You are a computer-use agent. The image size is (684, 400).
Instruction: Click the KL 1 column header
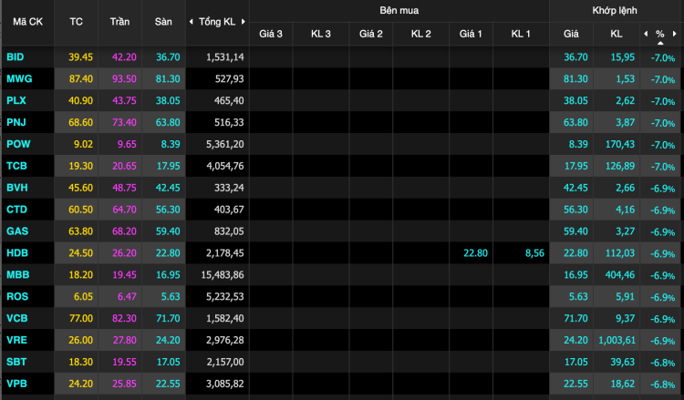click(521, 34)
